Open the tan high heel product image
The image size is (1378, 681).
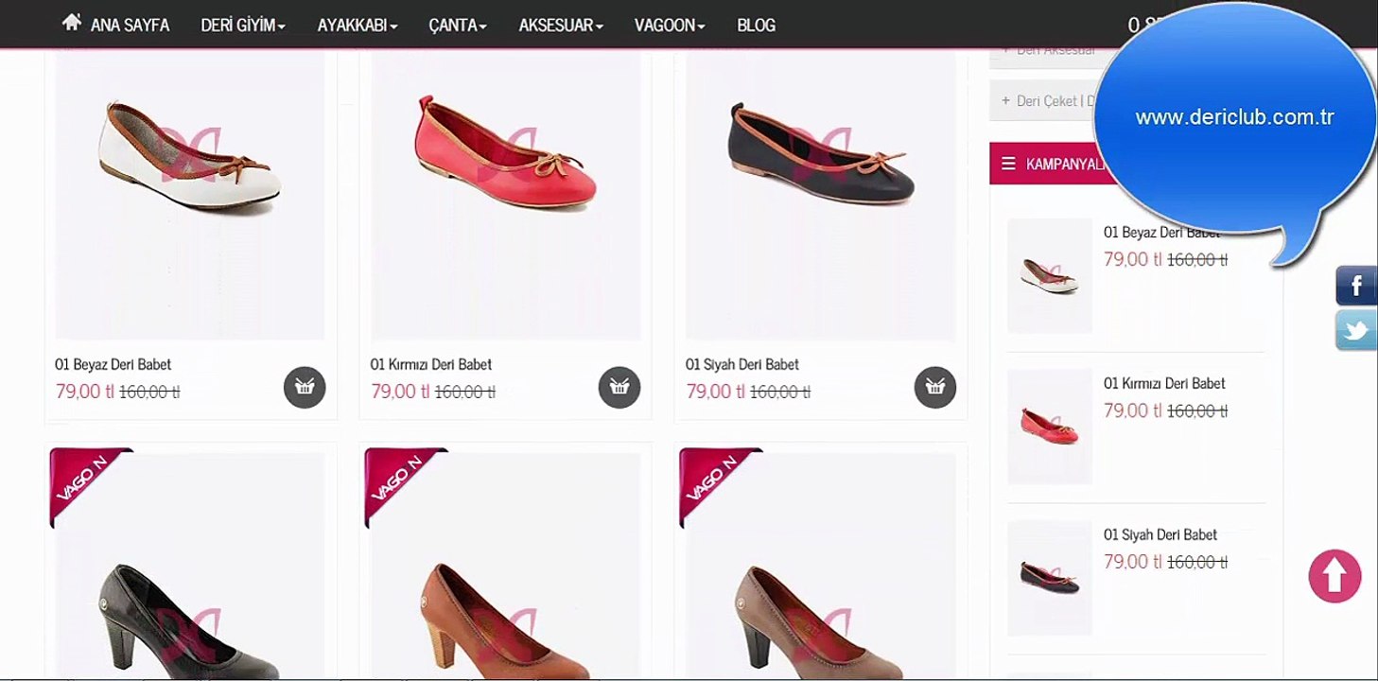pyautogui.click(x=506, y=566)
